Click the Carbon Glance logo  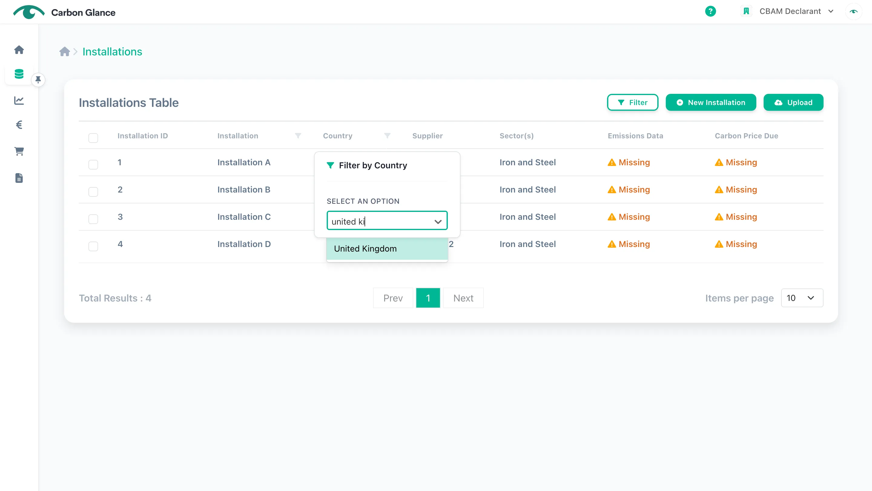click(64, 12)
